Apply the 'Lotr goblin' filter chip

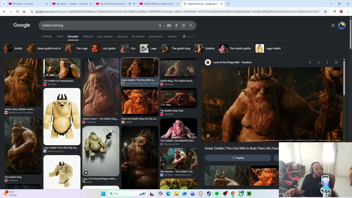(105, 48)
